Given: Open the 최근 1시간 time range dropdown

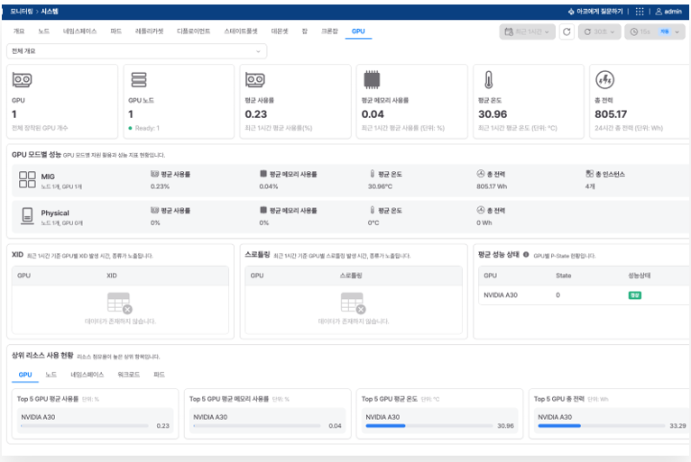Looking at the screenshot, I should pos(527,32).
